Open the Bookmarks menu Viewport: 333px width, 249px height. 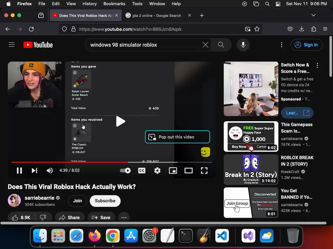pyautogui.click(x=114, y=4)
